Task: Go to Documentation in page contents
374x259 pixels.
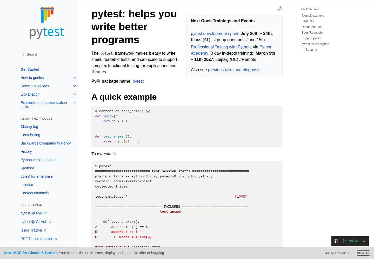Action: 312,27
